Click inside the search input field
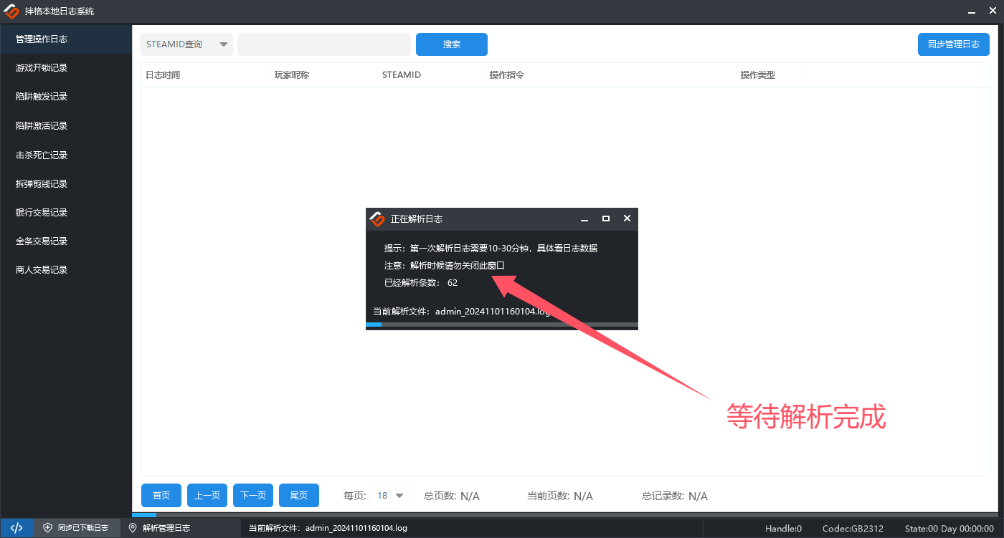 (x=323, y=44)
